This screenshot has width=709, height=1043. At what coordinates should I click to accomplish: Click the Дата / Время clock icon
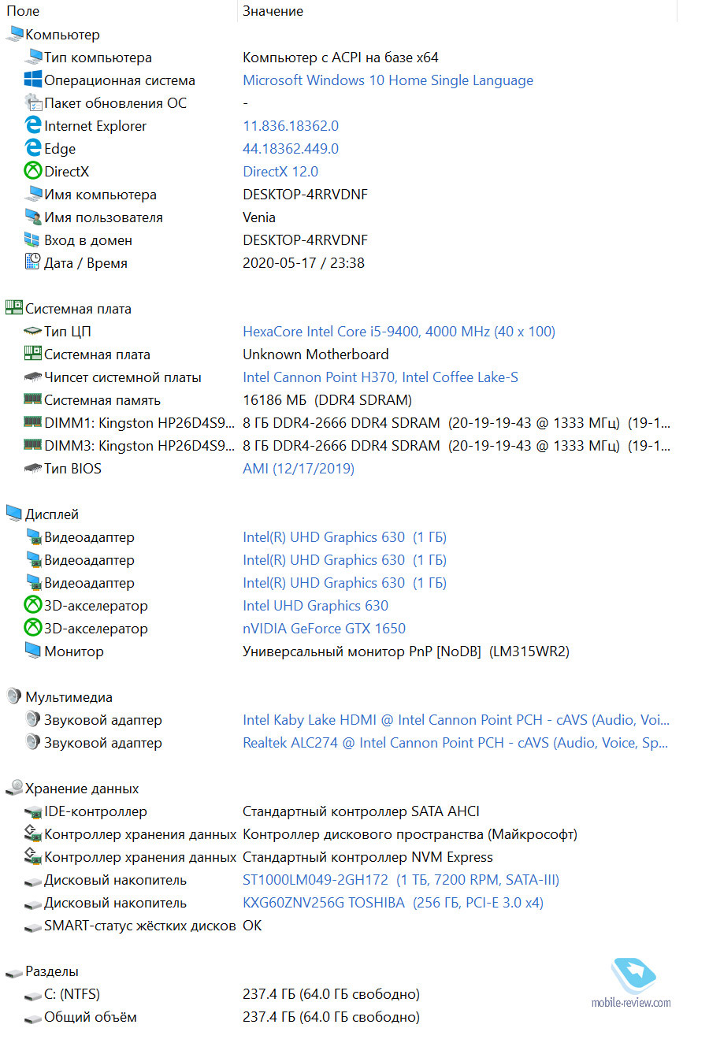coord(33,262)
